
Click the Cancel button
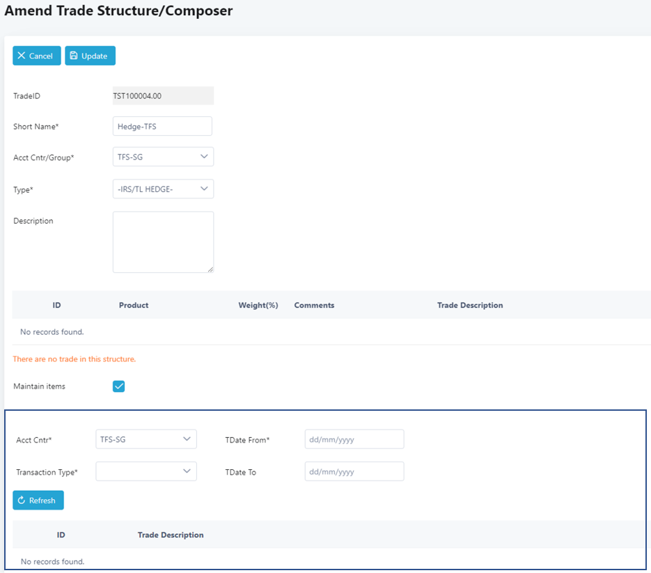coord(36,56)
